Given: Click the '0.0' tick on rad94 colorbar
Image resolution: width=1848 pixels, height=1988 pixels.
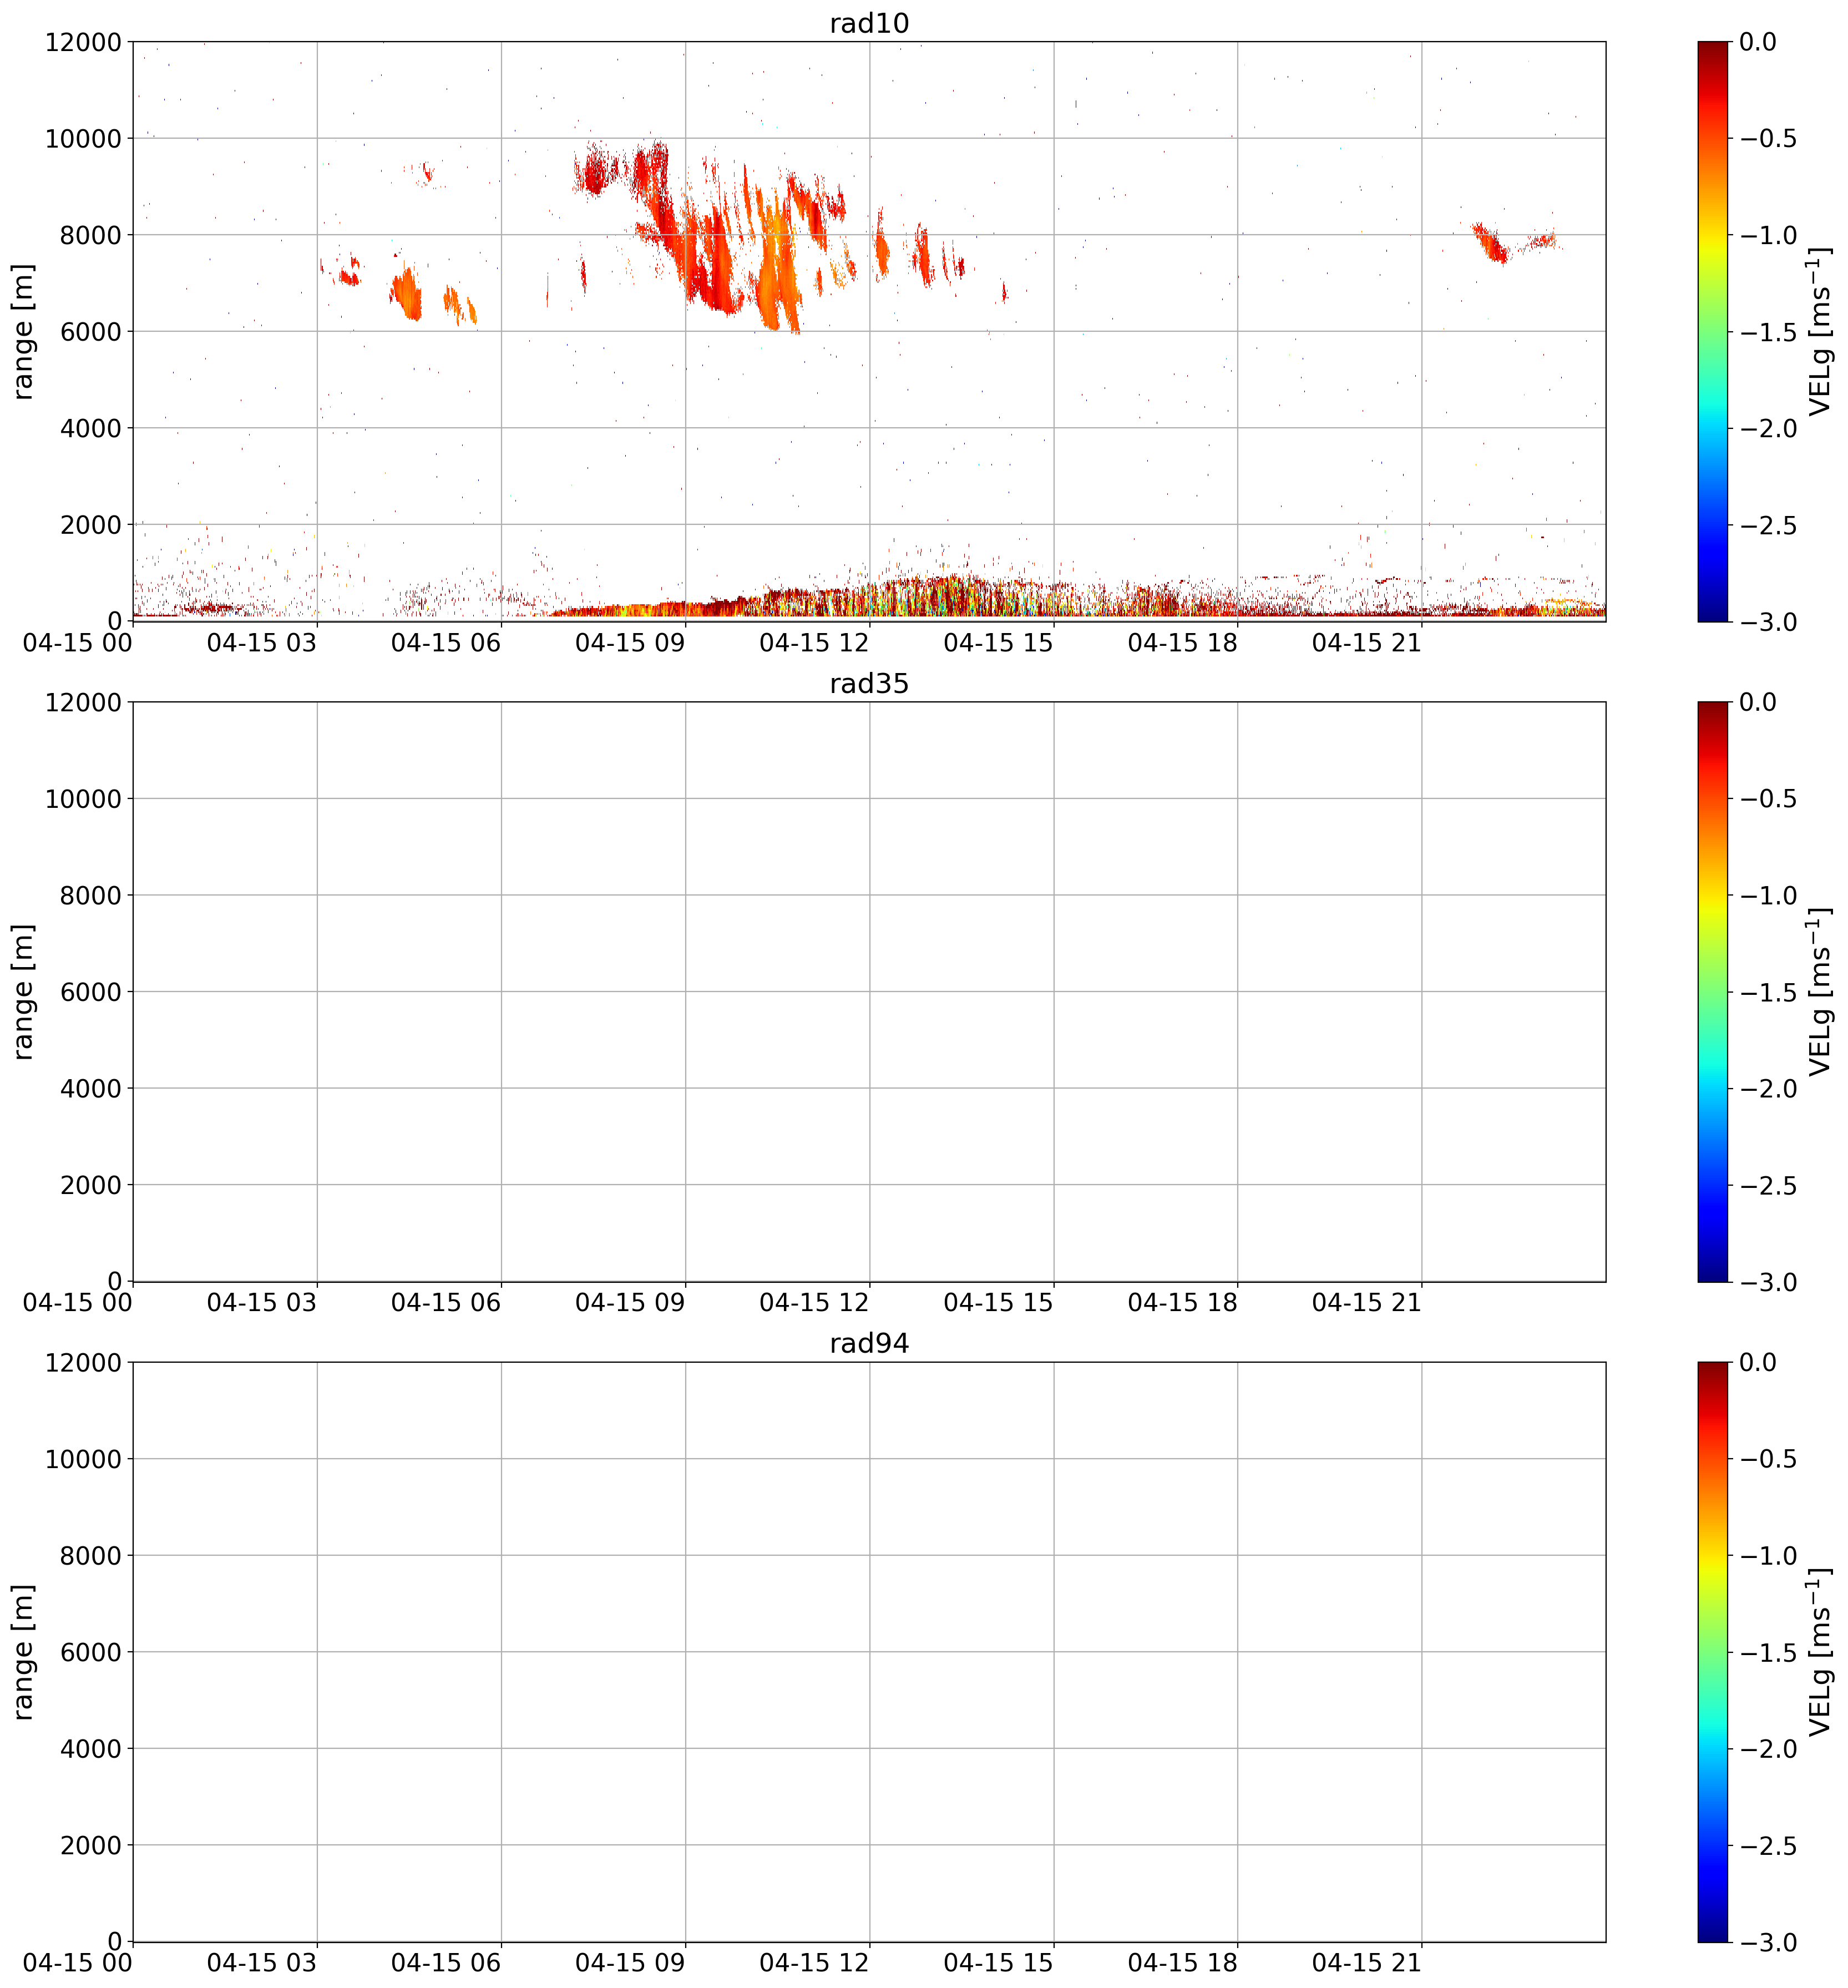Looking at the screenshot, I should tap(1757, 1362).
